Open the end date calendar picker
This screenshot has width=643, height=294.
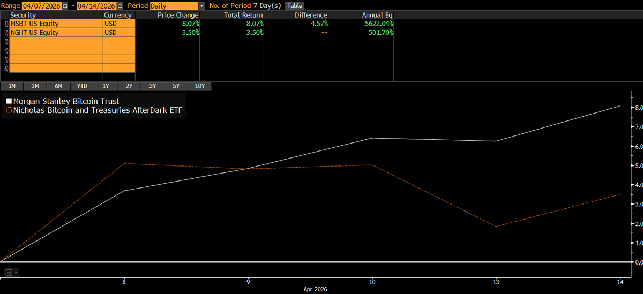coord(119,5)
